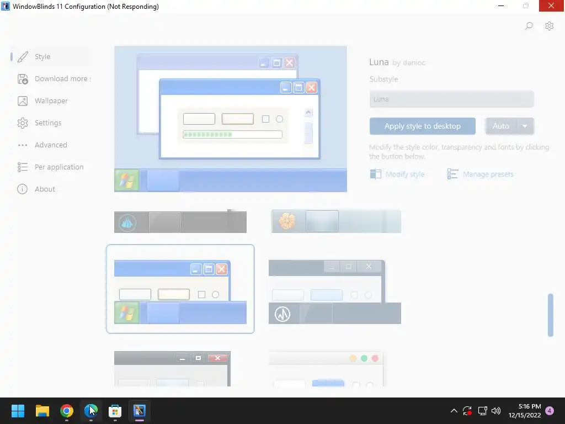Screen dimensions: 565x424
Task: Open the clock and date panel
Action: click(x=525, y=411)
